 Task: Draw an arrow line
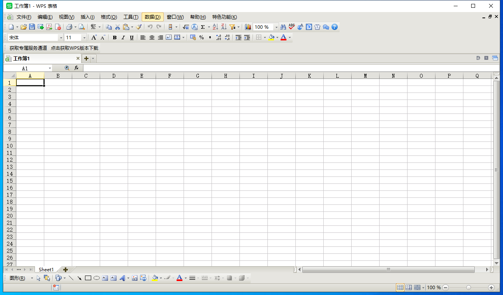(80, 278)
